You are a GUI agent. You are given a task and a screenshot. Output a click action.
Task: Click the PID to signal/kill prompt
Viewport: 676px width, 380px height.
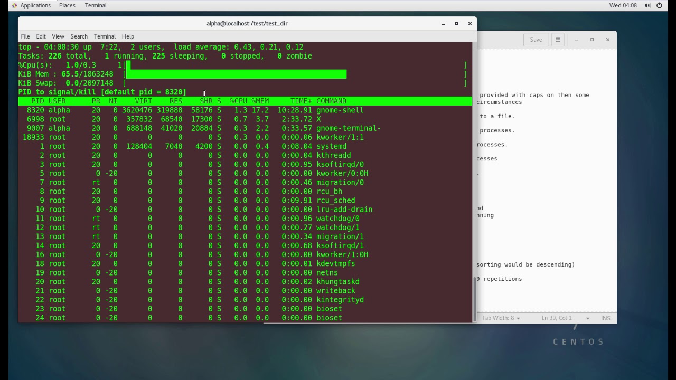(x=102, y=92)
